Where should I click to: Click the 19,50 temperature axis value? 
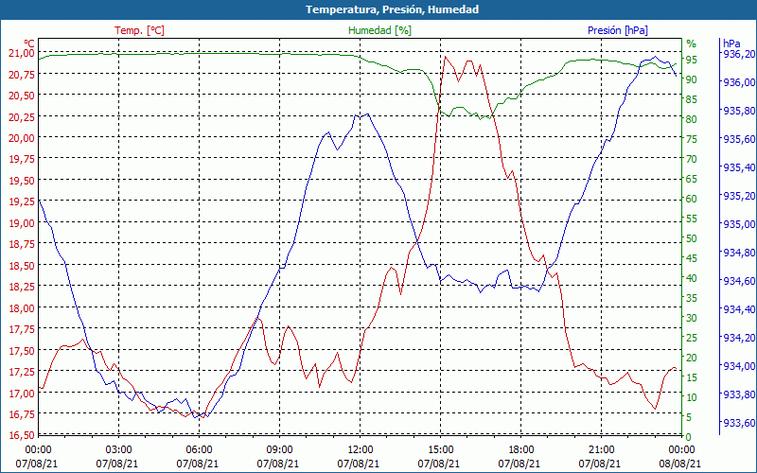(x=22, y=180)
